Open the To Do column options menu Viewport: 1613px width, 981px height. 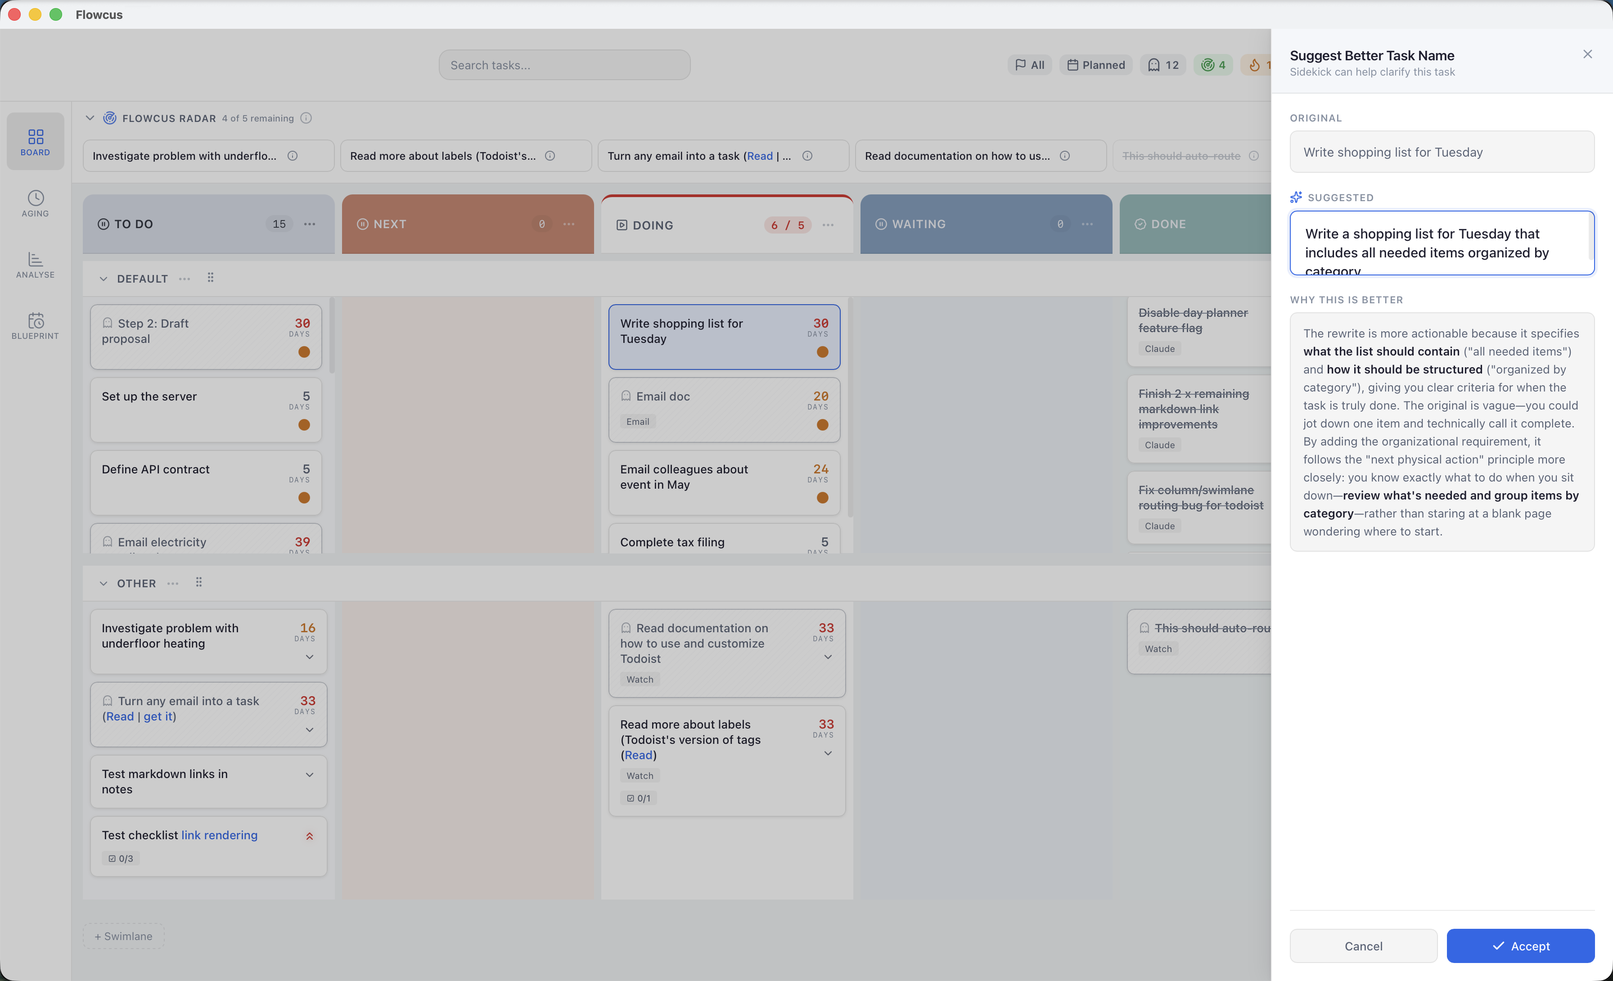point(310,224)
